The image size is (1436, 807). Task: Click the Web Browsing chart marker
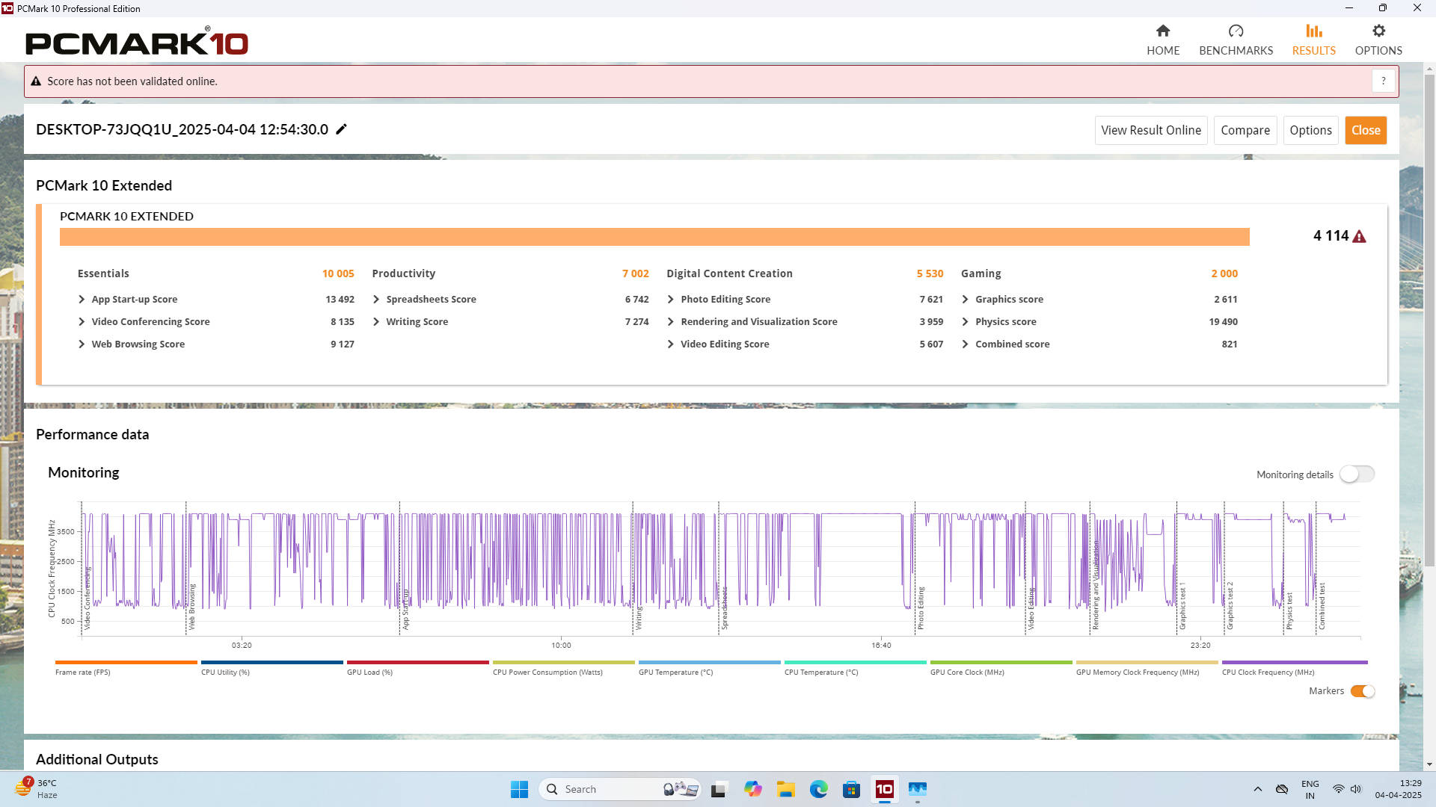191,607
